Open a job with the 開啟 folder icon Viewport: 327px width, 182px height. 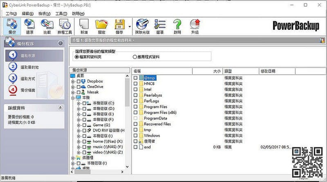[101, 26]
